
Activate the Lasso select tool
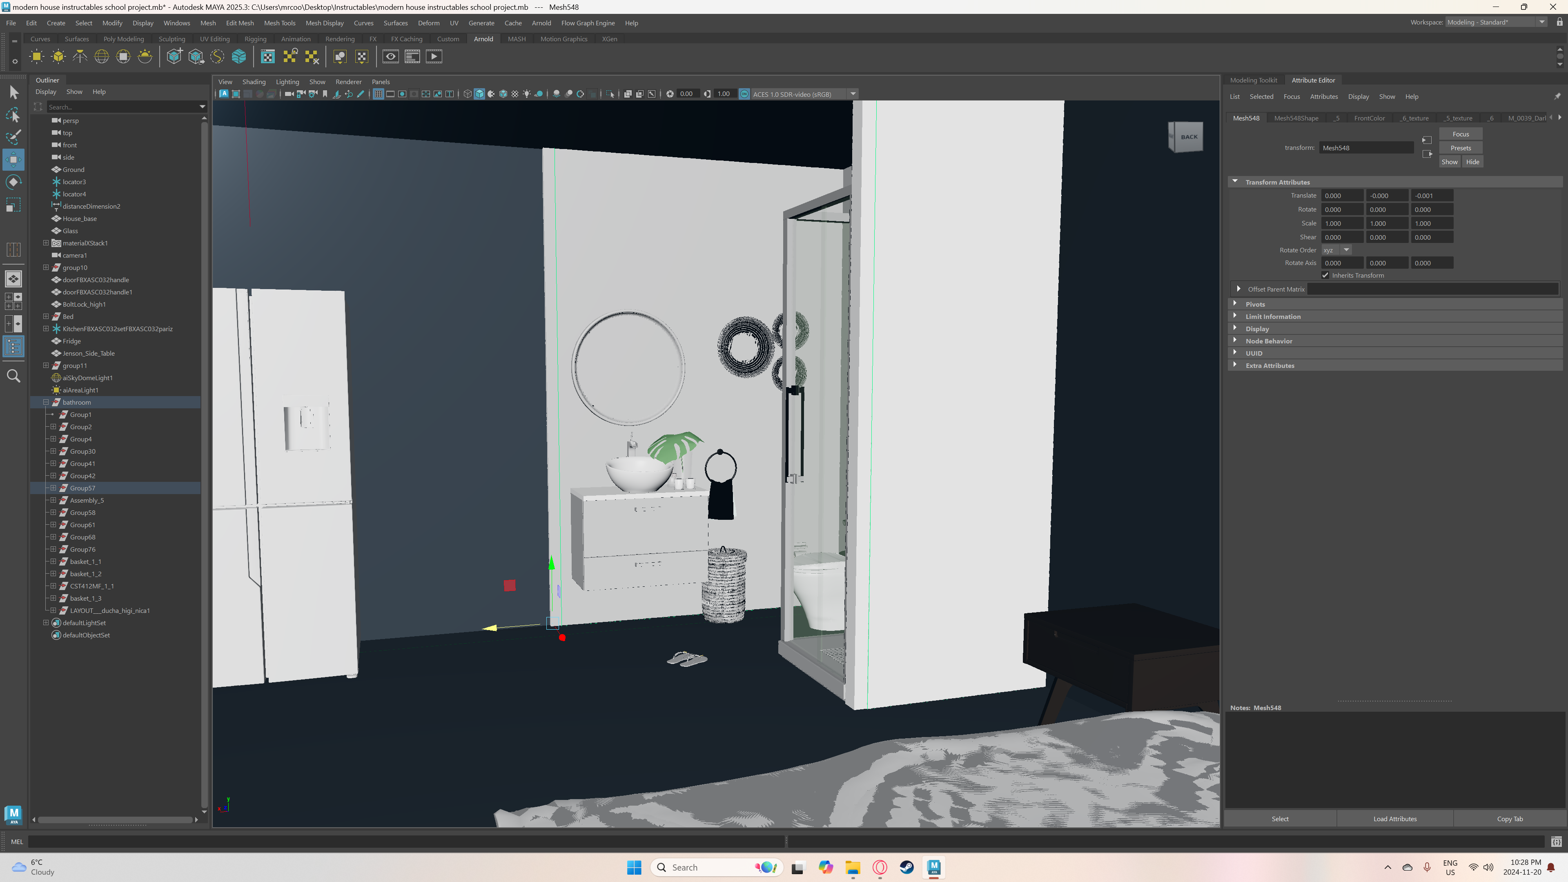(13, 115)
